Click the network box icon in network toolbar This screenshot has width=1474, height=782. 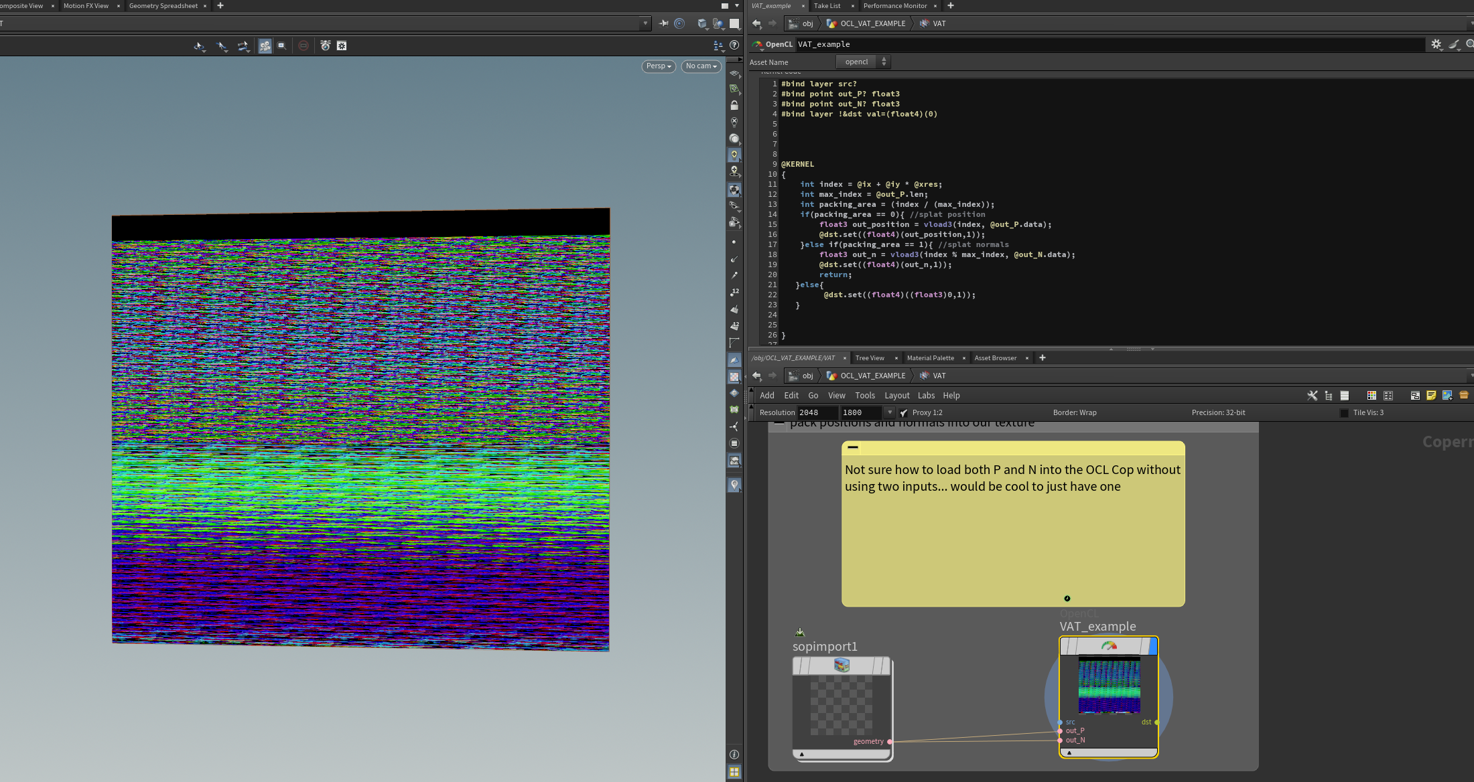1415,396
